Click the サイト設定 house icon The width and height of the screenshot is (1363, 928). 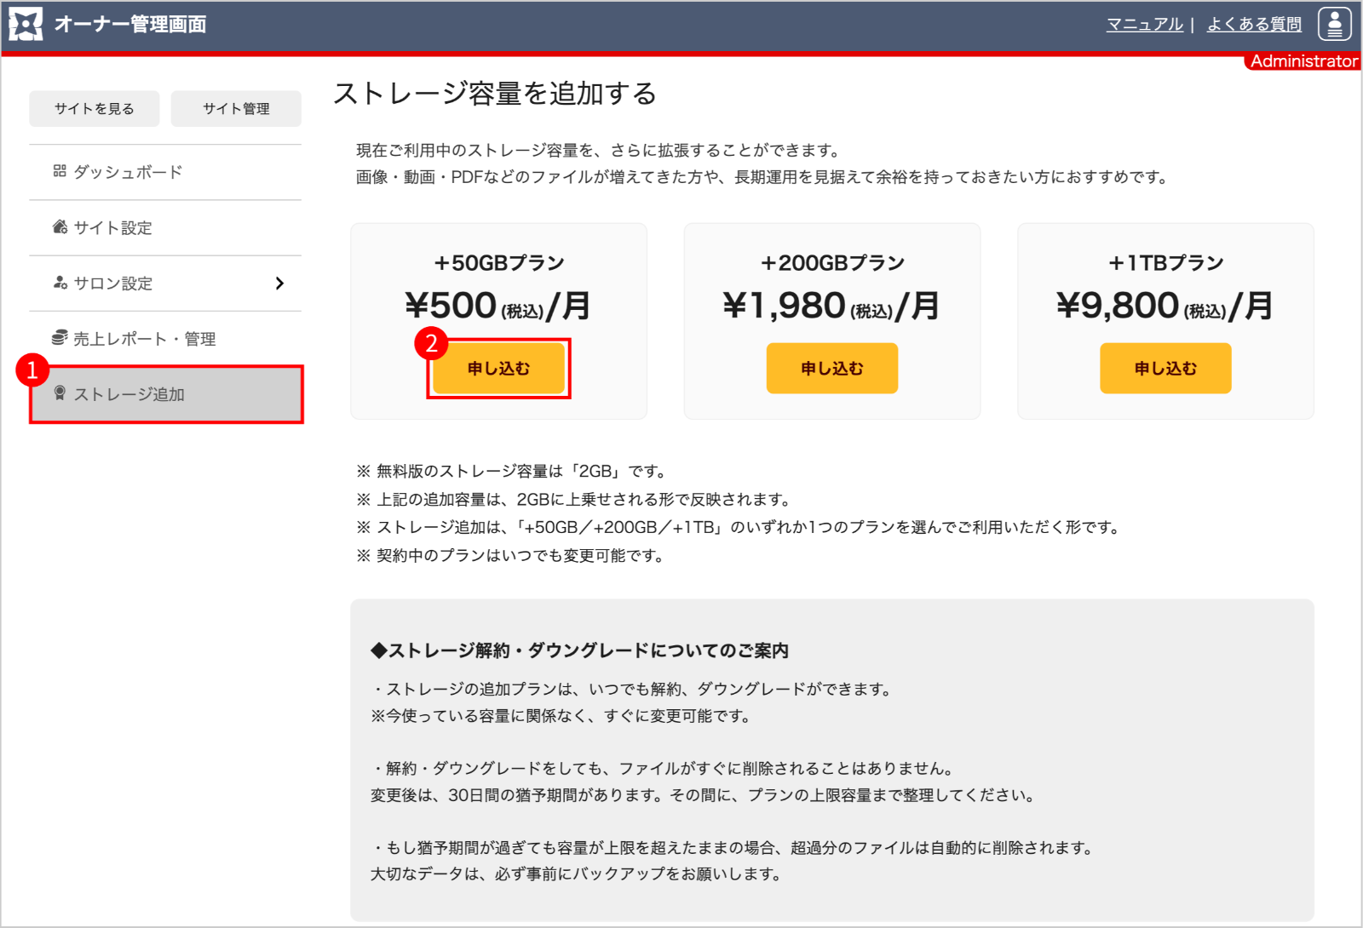click(60, 227)
